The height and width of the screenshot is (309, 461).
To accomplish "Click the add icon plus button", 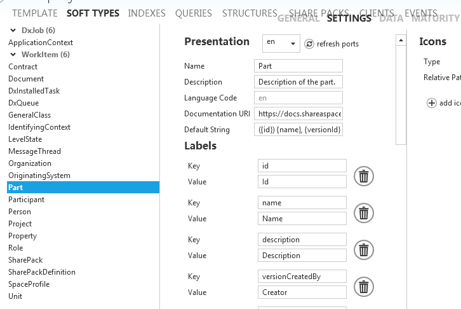I will [432, 103].
